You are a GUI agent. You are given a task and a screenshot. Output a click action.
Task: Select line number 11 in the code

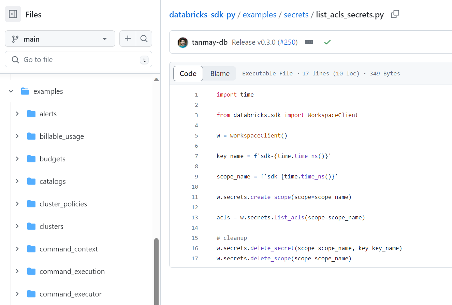(x=194, y=197)
